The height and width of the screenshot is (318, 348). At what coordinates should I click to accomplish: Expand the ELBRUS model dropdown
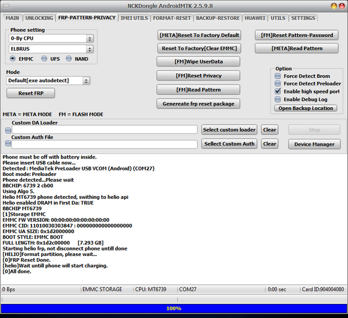(x=90, y=49)
